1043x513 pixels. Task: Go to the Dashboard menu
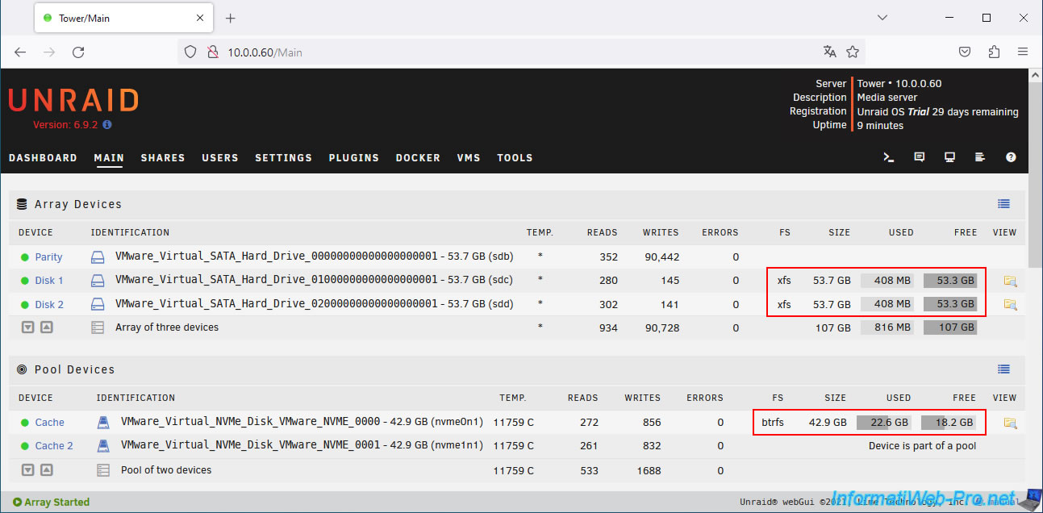[x=43, y=158]
